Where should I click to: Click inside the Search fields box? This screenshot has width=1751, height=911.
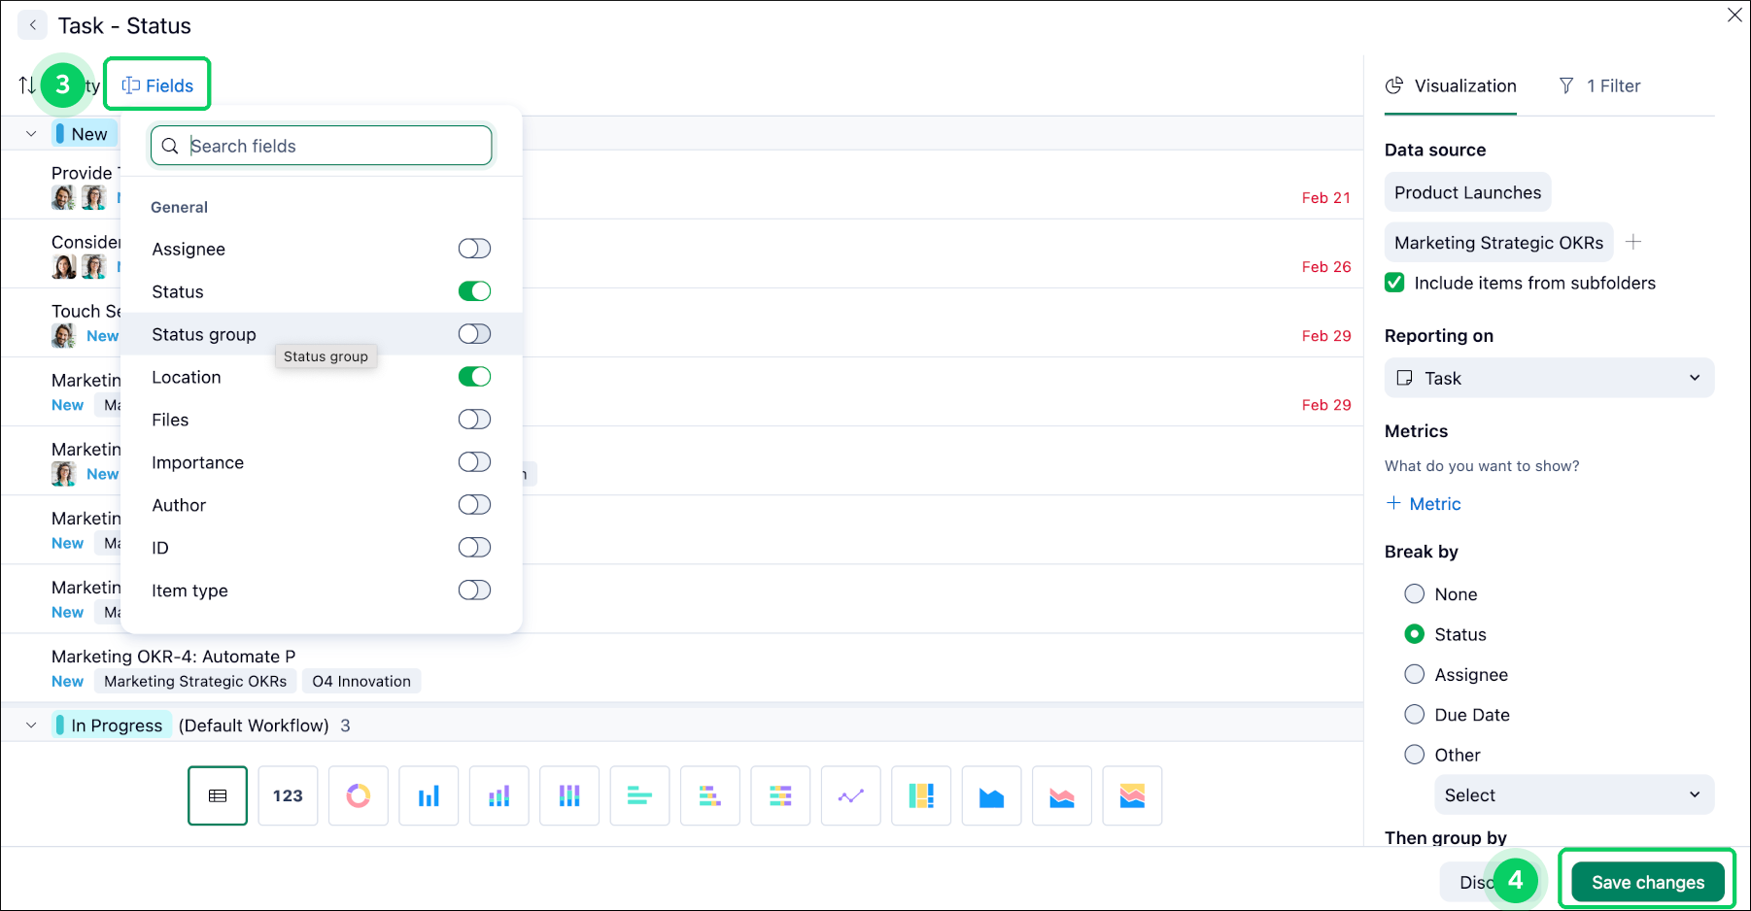point(321,145)
